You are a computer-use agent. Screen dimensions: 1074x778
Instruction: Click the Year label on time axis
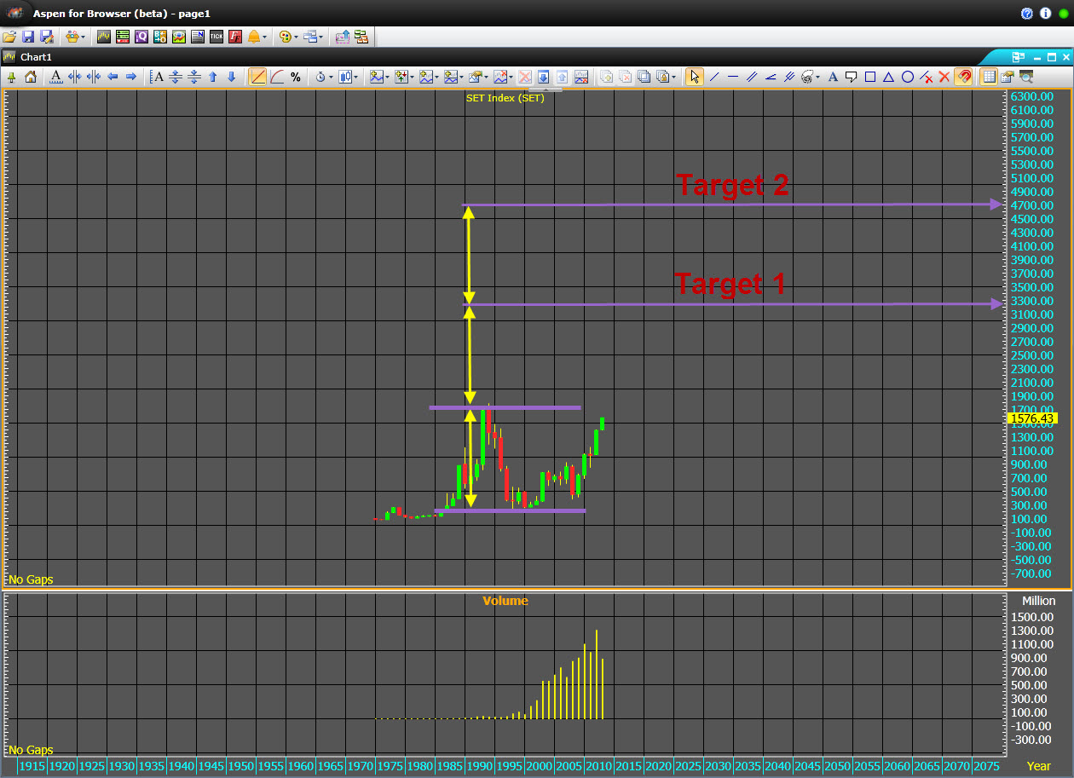tap(1039, 766)
